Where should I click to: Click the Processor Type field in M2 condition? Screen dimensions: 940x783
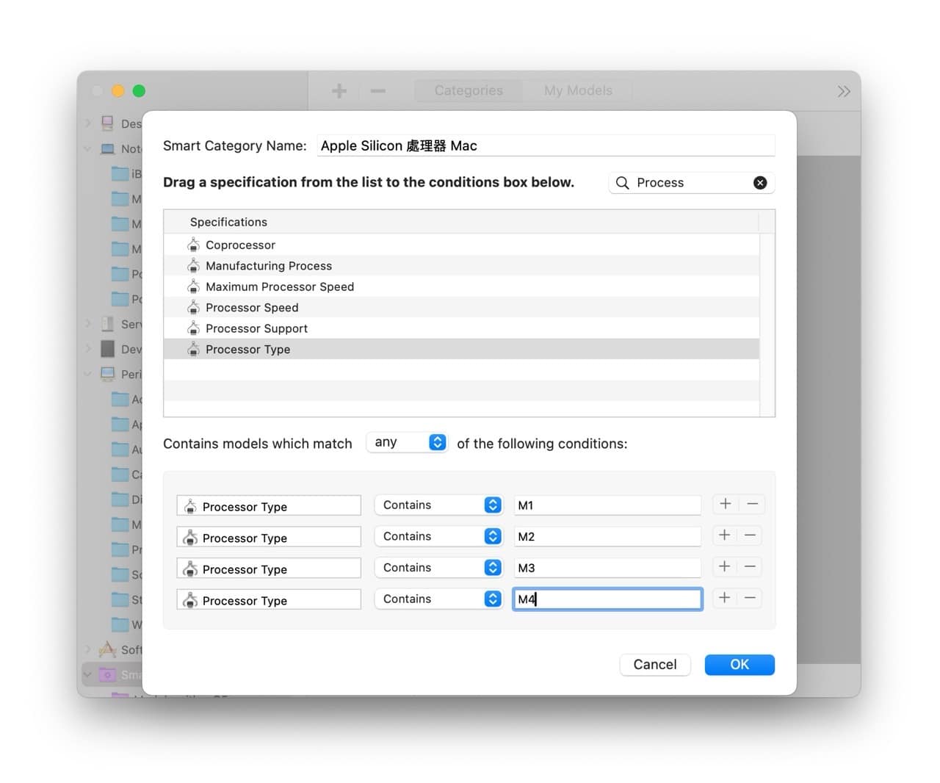point(269,537)
